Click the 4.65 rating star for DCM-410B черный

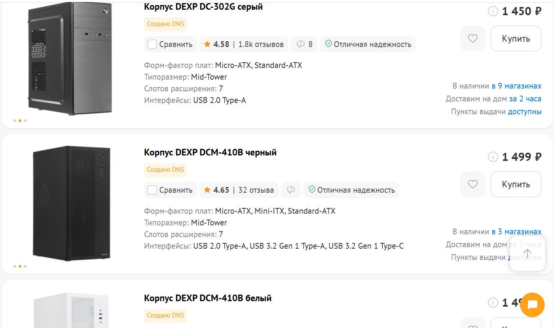[207, 190]
